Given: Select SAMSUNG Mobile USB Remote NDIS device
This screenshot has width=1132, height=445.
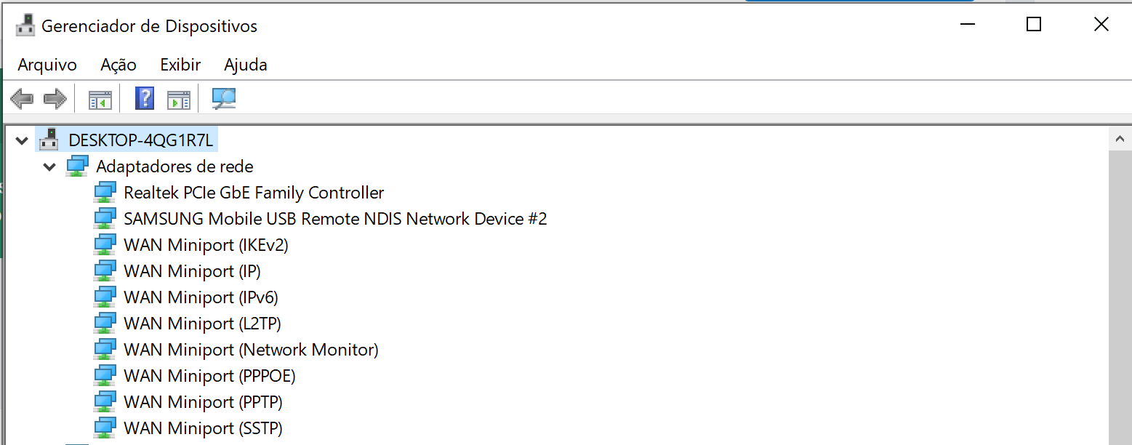Looking at the screenshot, I should point(335,218).
